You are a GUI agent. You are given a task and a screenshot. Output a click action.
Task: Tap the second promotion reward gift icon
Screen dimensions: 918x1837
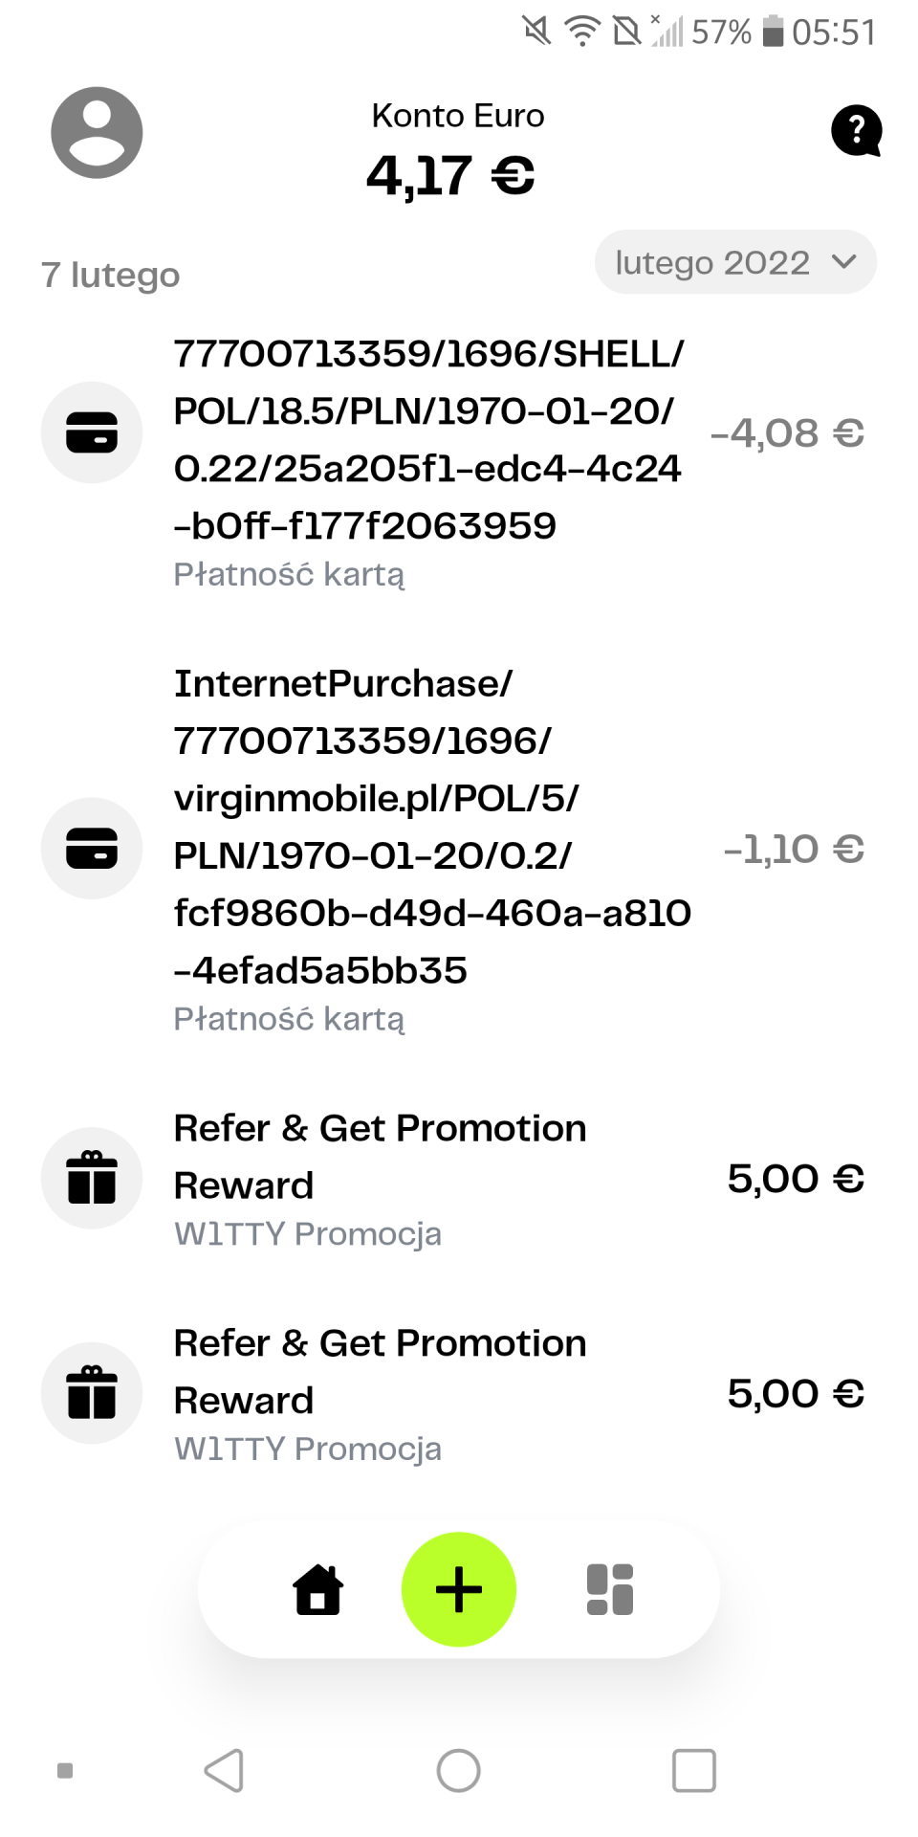[92, 1393]
